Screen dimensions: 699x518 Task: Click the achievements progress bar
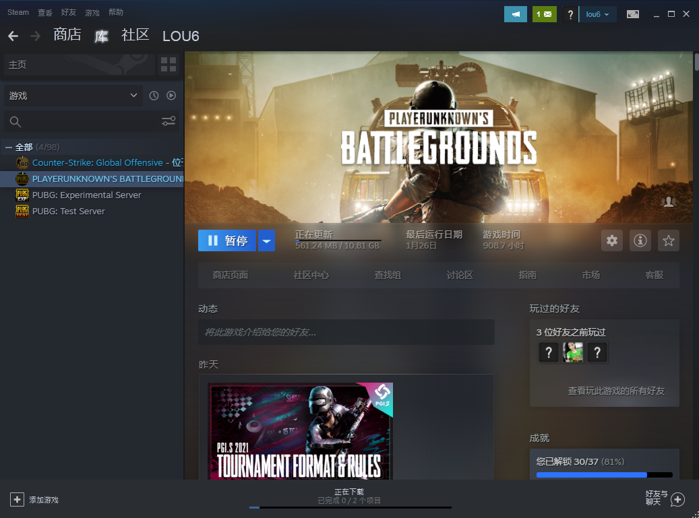click(604, 475)
